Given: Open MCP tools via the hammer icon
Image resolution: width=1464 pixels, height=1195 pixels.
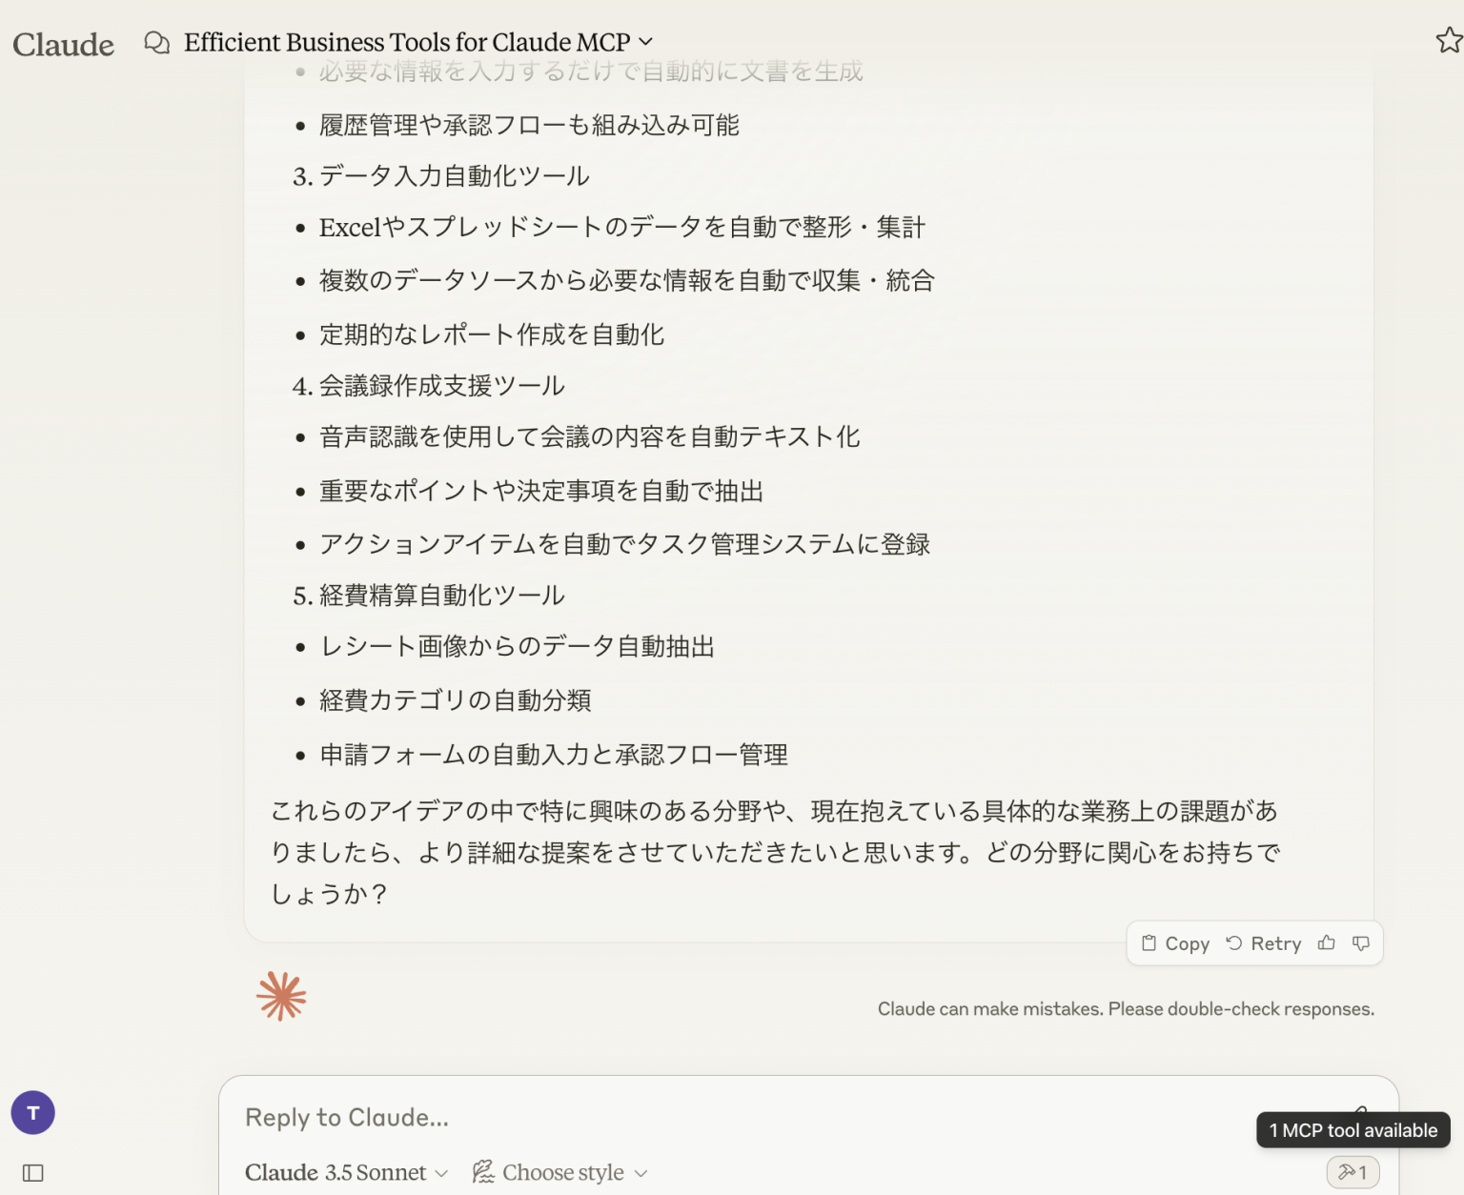Looking at the screenshot, I should point(1352,1172).
